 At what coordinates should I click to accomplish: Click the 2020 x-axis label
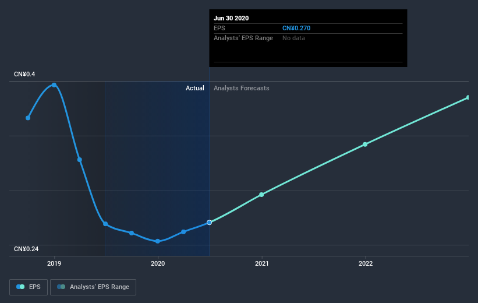pos(158,263)
